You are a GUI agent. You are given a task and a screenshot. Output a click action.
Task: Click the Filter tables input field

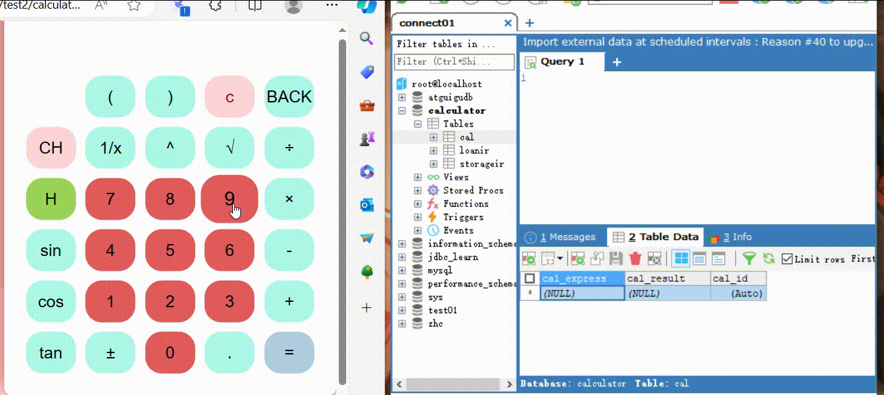pyautogui.click(x=454, y=61)
